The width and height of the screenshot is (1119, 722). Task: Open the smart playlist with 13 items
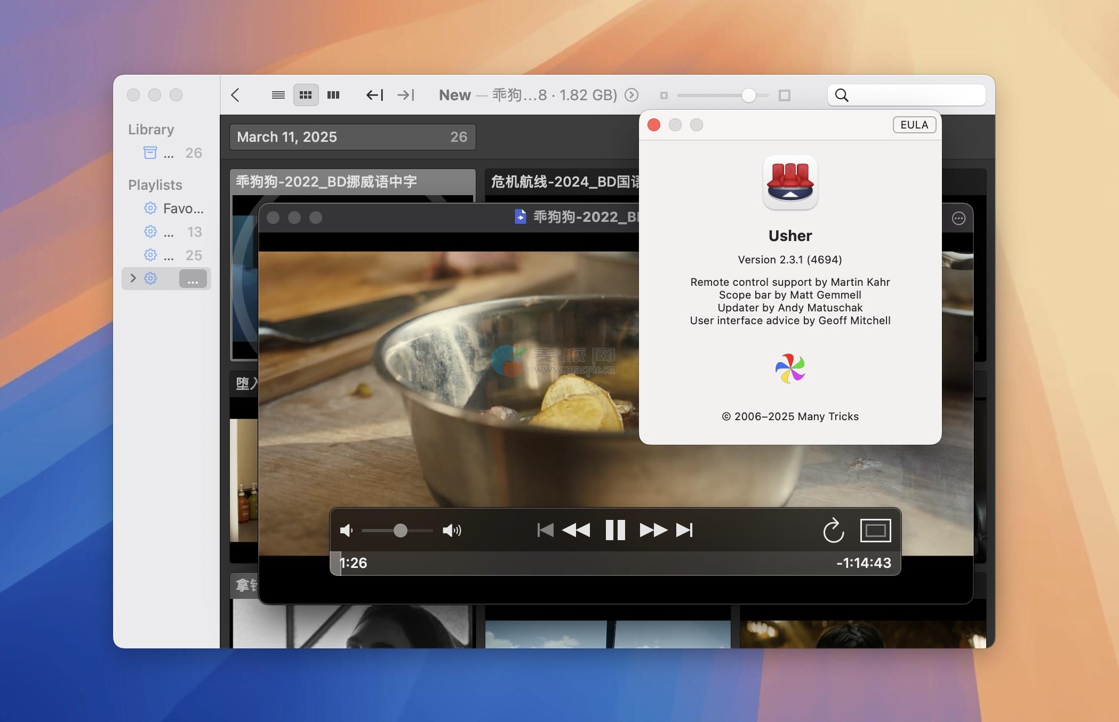(x=166, y=232)
